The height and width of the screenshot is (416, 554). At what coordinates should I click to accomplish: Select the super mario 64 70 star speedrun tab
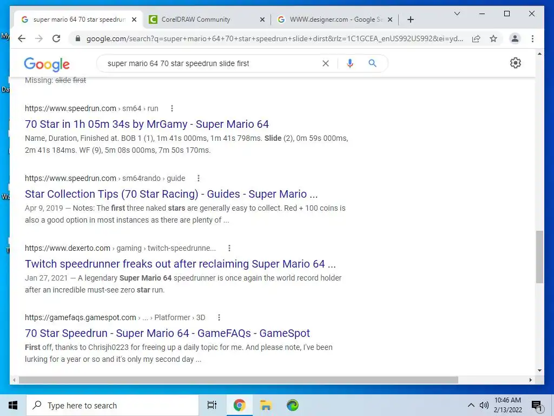[x=78, y=19]
